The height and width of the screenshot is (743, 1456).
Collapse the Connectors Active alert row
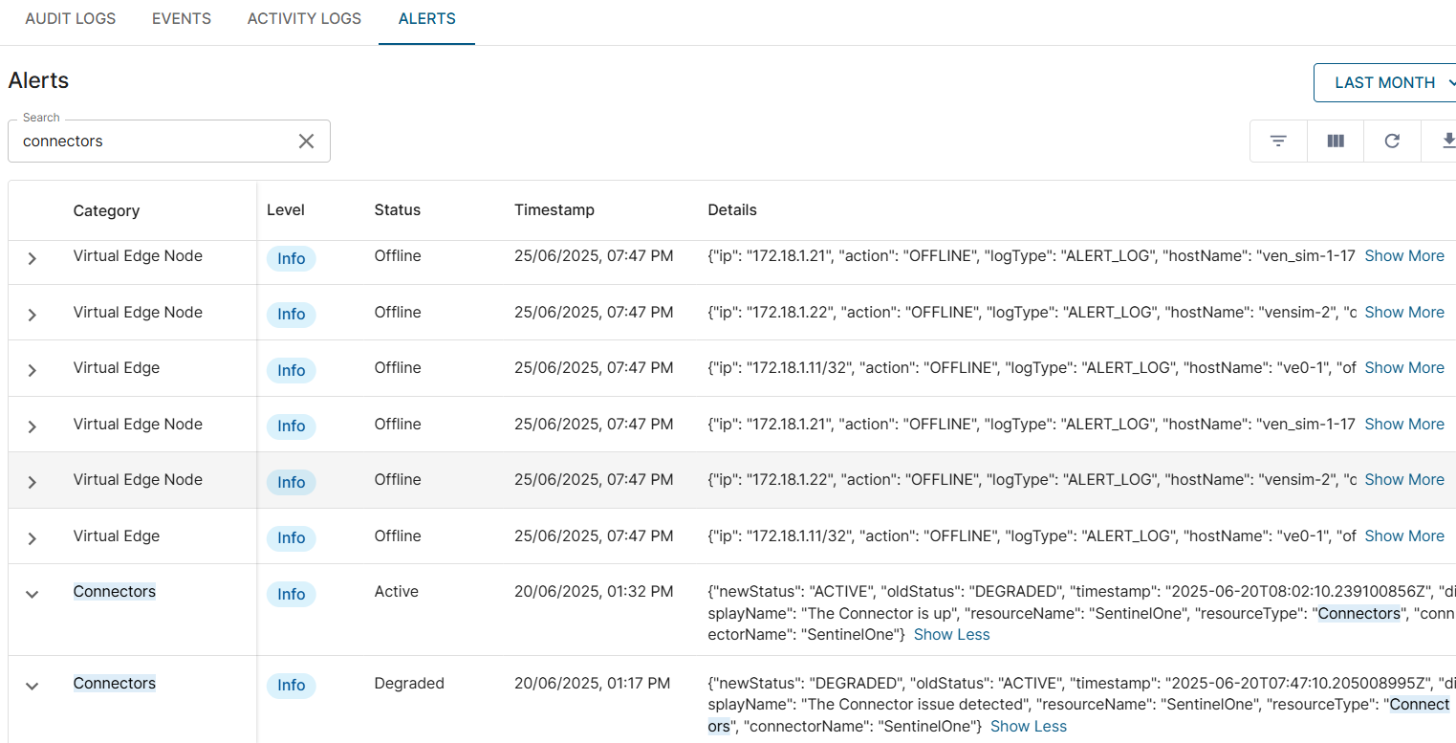click(x=32, y=594)
